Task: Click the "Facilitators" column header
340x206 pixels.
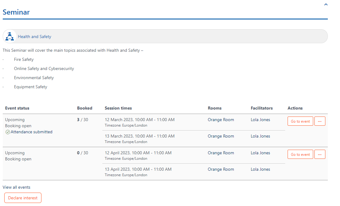Action: (262, 108)
